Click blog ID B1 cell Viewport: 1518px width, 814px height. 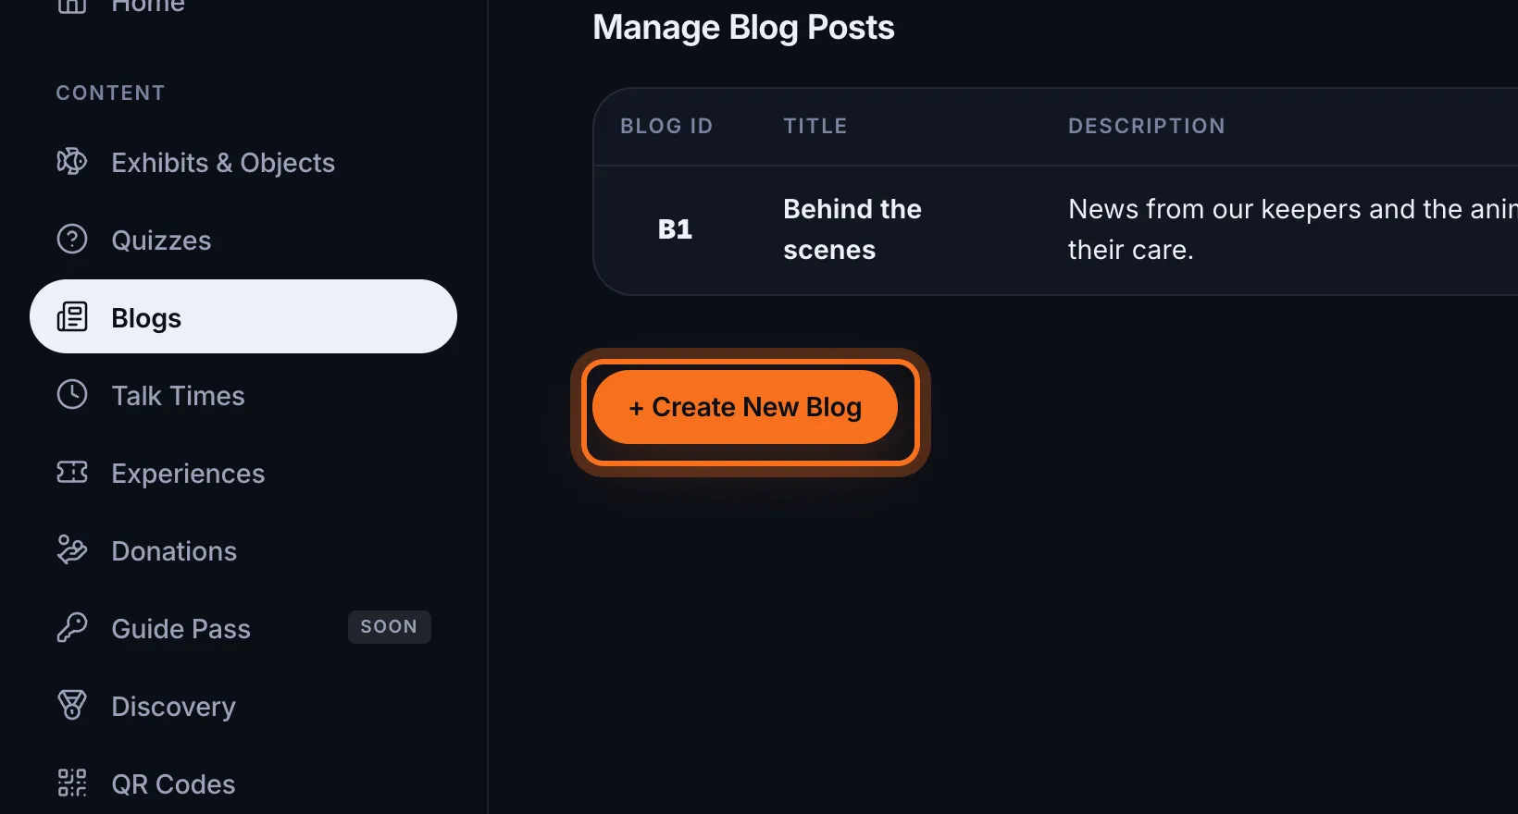pos(675,229)
